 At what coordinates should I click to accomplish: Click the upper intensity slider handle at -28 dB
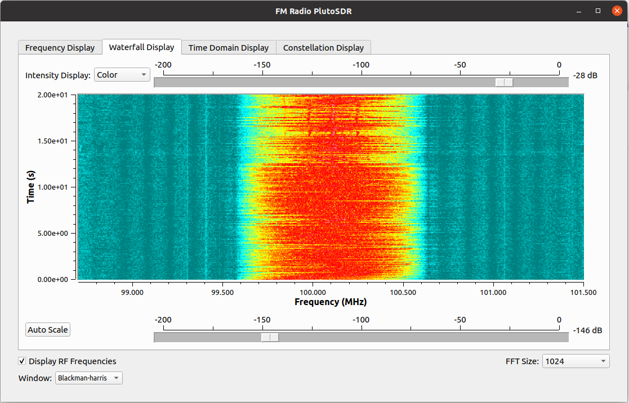[504, 83]
